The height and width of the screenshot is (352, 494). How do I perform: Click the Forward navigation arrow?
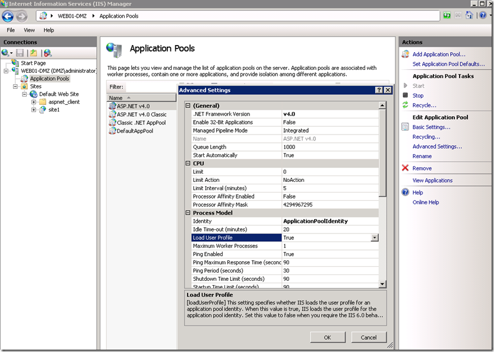pyautogui.click(x=22, y=17)
